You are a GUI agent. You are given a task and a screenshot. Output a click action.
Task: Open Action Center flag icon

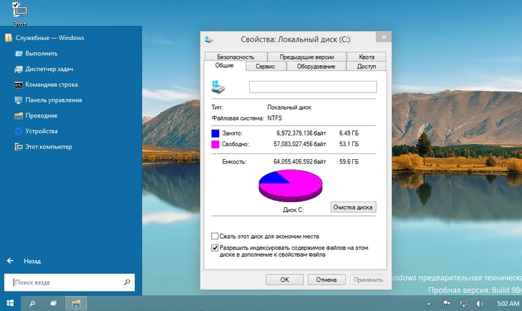446,303
